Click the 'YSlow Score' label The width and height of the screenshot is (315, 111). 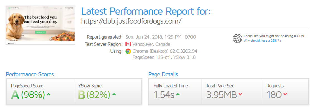pos(90,86)
